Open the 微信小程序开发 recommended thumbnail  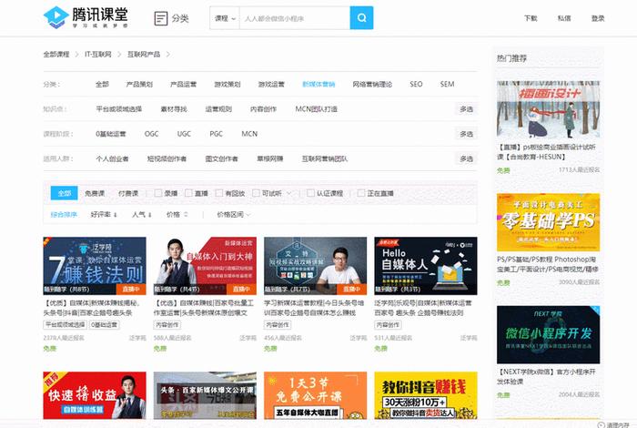(x=548, y=334)
